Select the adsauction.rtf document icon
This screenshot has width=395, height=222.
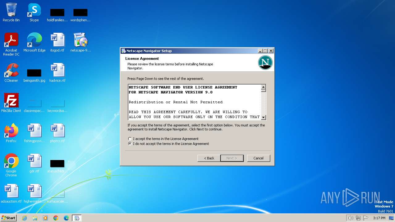click(11, 193)
